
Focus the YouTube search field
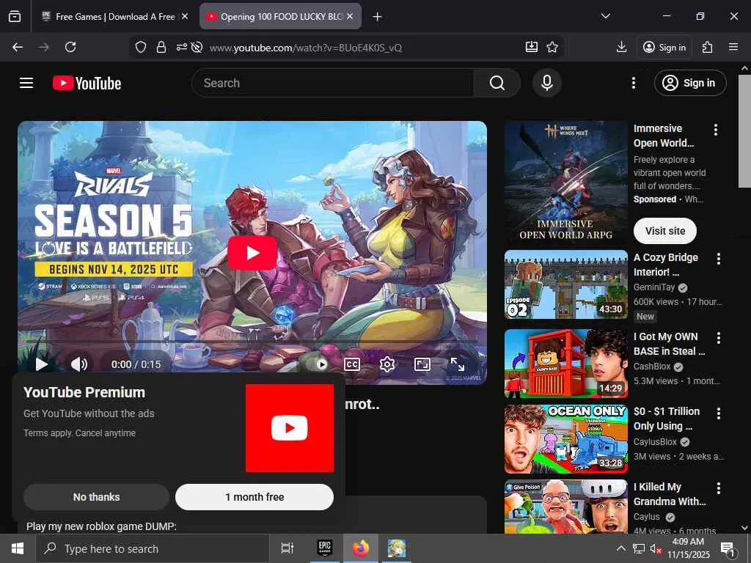[332, 83]
